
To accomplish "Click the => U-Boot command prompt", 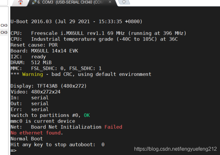I will point(13,151).
